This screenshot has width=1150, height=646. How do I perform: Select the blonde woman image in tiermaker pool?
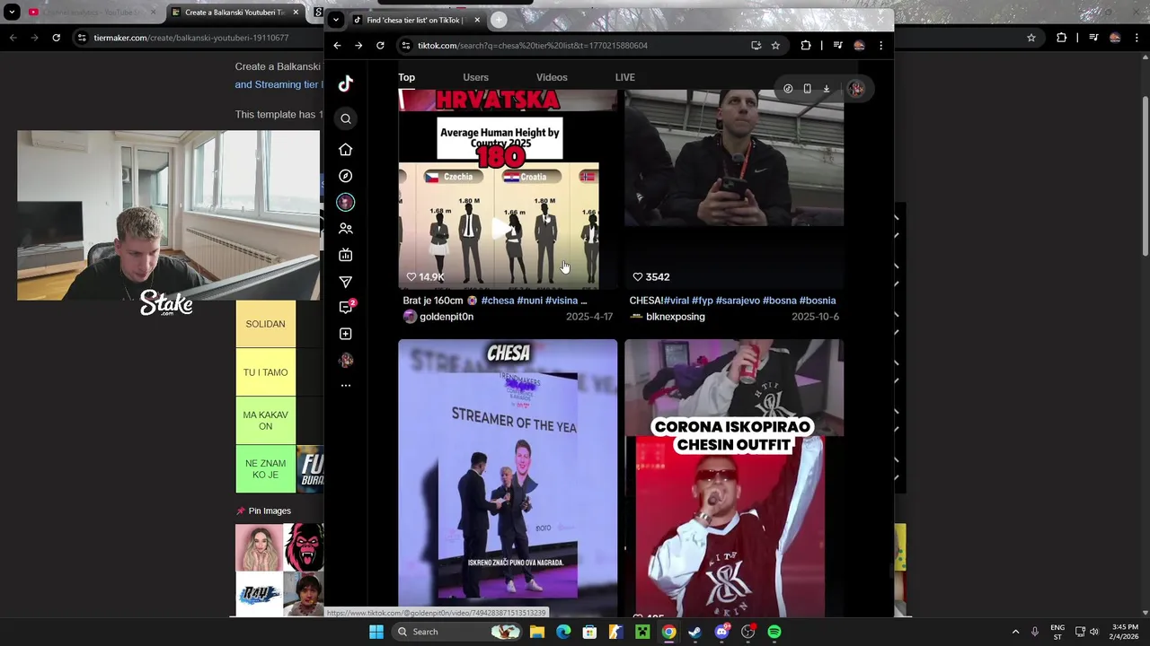pos(259,547)
